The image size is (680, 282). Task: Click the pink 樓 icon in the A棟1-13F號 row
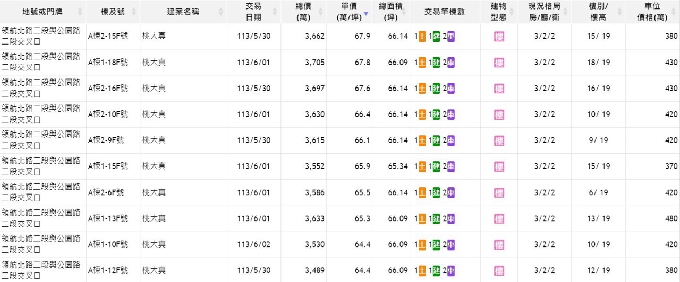(x=499, y=218)
